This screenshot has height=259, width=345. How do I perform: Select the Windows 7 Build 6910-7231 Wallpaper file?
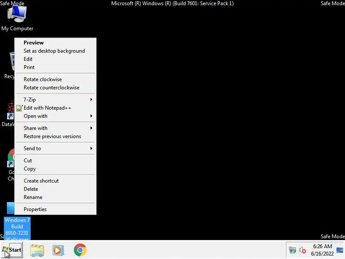click(17, 229)
